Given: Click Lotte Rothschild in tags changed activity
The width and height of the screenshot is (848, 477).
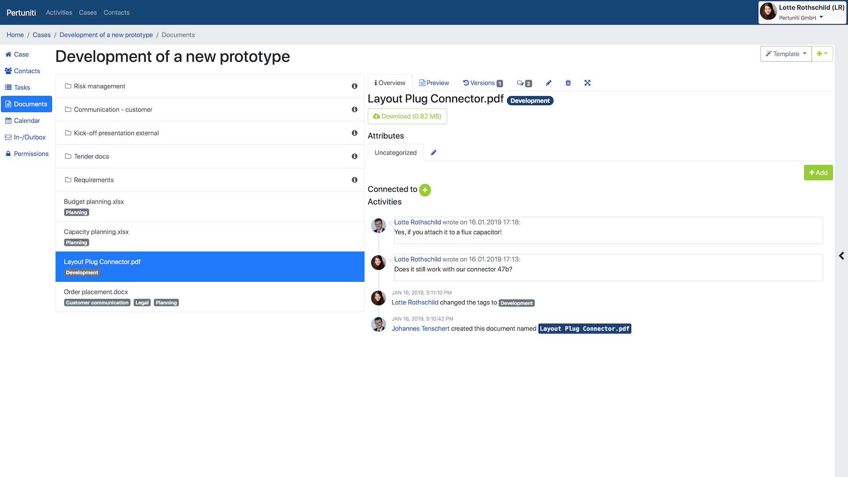Looking at the screenshot, I should (x=415, y=303).
